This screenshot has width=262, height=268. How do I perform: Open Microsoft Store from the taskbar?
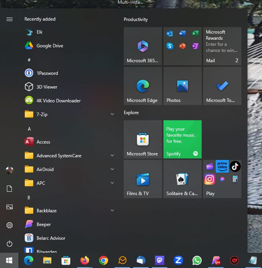[x=66, y=260]
